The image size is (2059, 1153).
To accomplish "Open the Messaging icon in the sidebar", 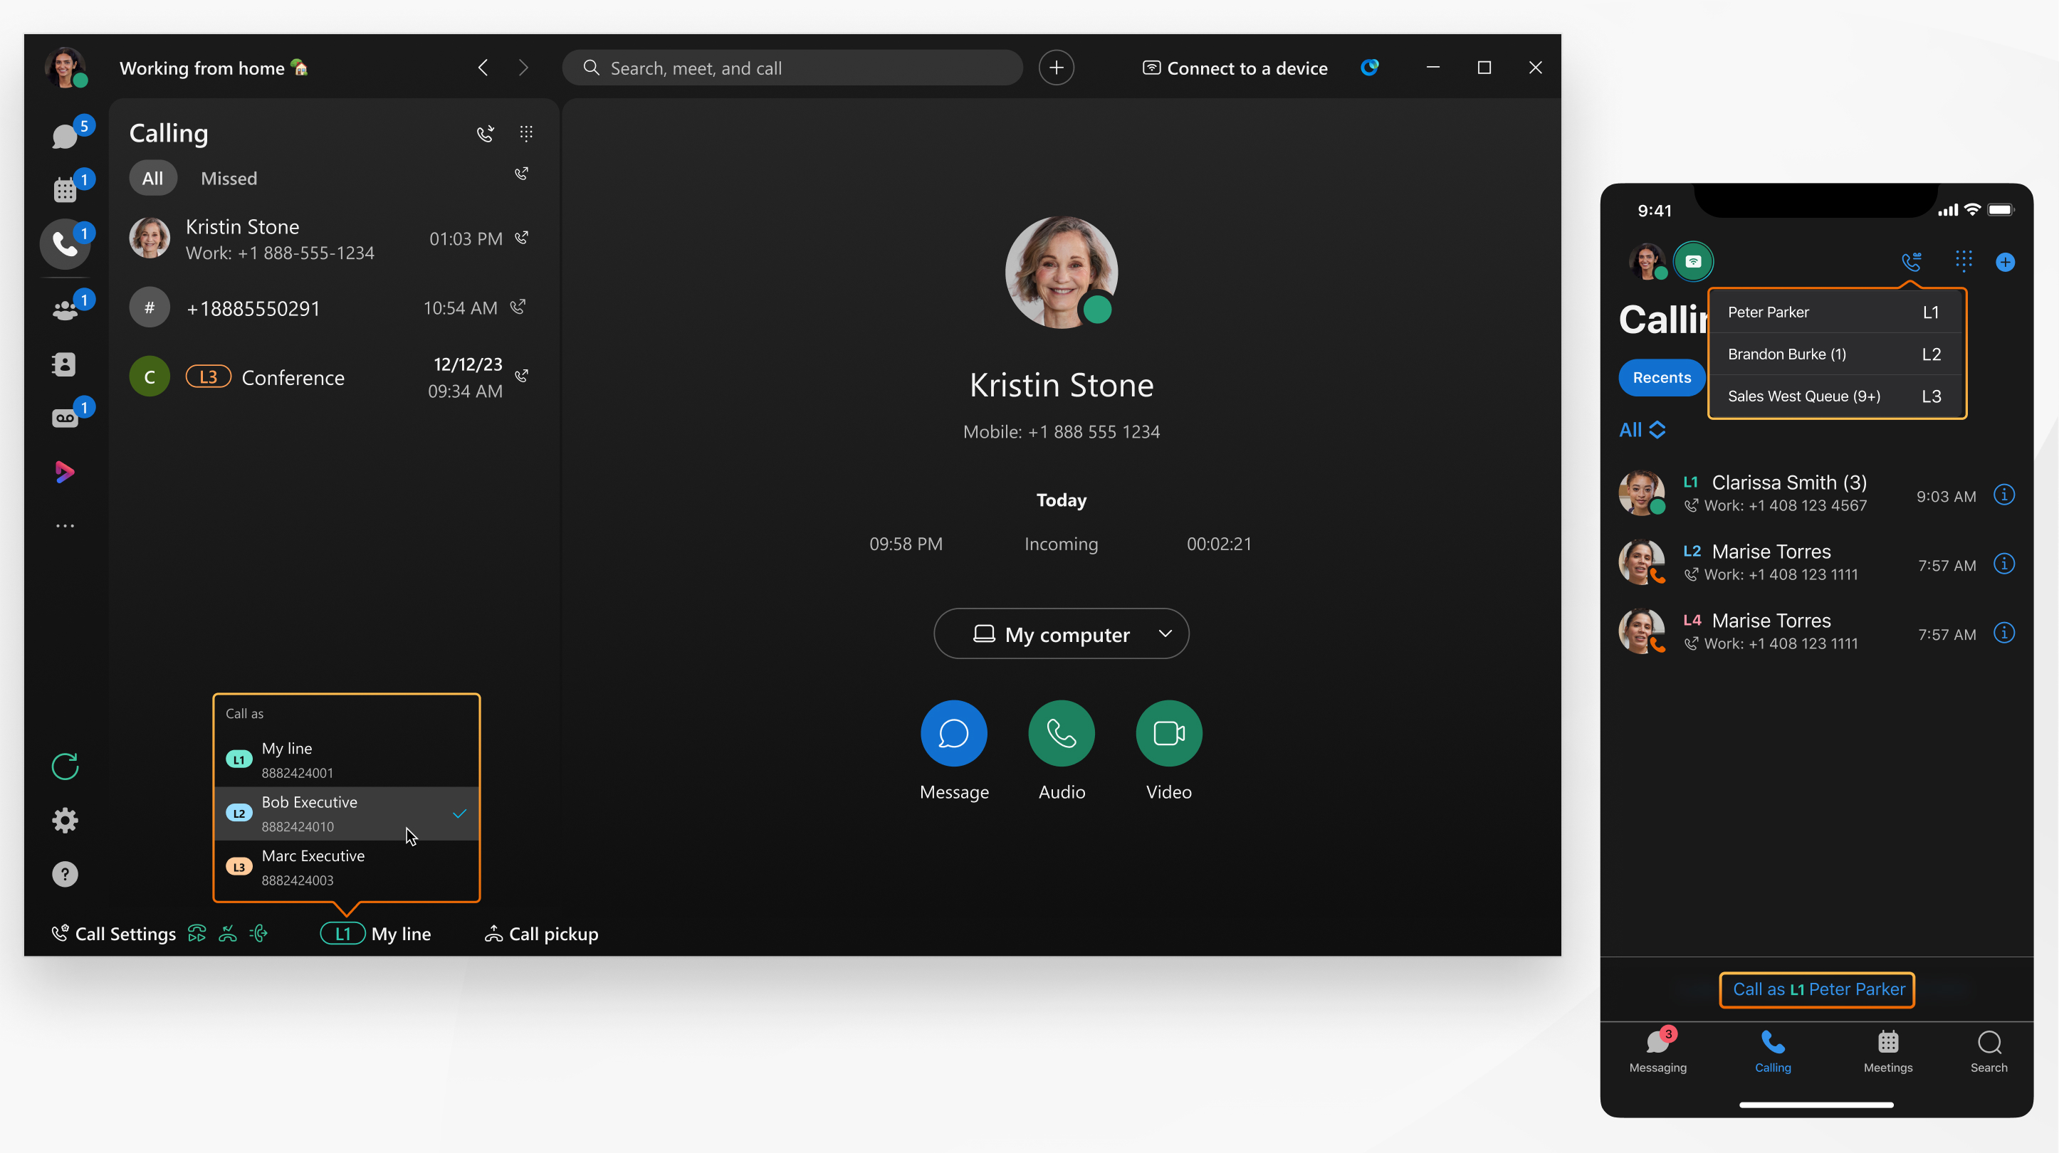I will pyautogui.click(x=66, y=137).
